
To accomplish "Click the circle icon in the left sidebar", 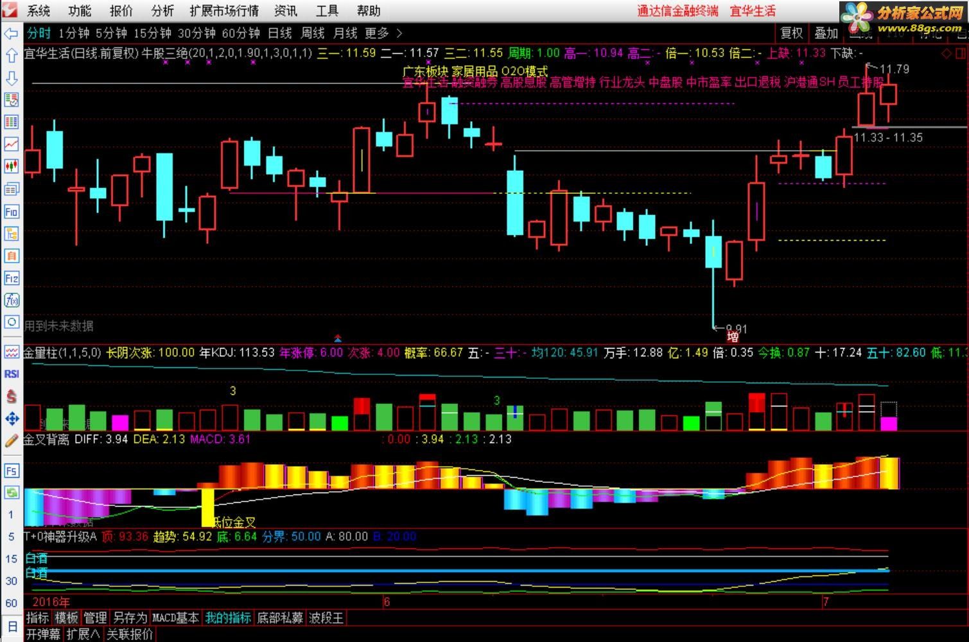I will (x=11, y=322).
